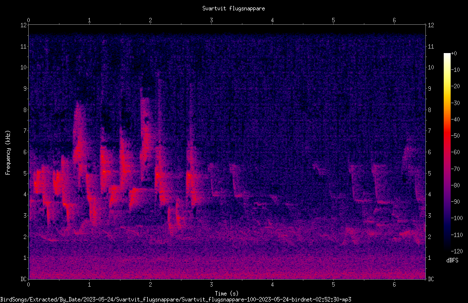Click the -90 value on dBFS scale
This screenshot has height=303, width=468.
[456, 201]
